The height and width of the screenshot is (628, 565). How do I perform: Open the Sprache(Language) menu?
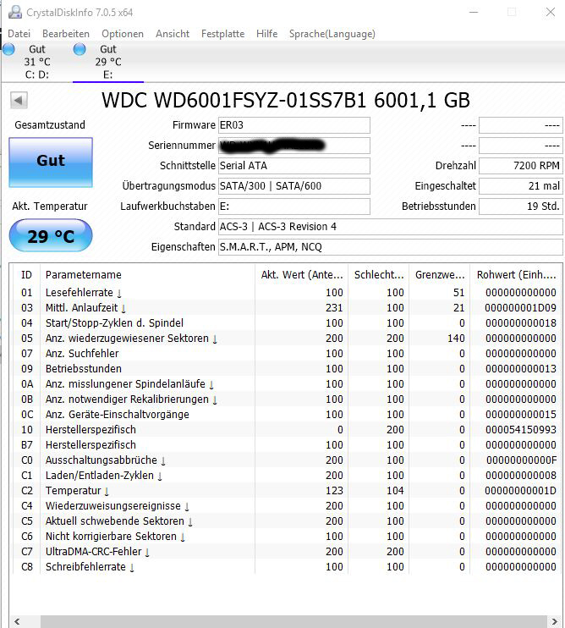tap(332, 34)
